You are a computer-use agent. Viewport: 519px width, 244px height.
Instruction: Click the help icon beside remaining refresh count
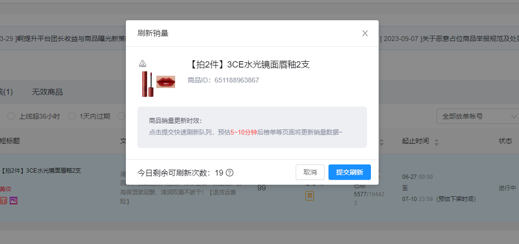tap(230, 173)
